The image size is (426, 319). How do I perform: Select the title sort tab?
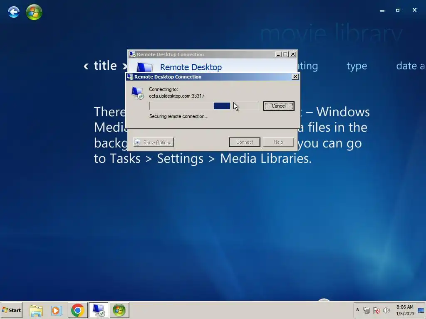[x=105, y=66]
